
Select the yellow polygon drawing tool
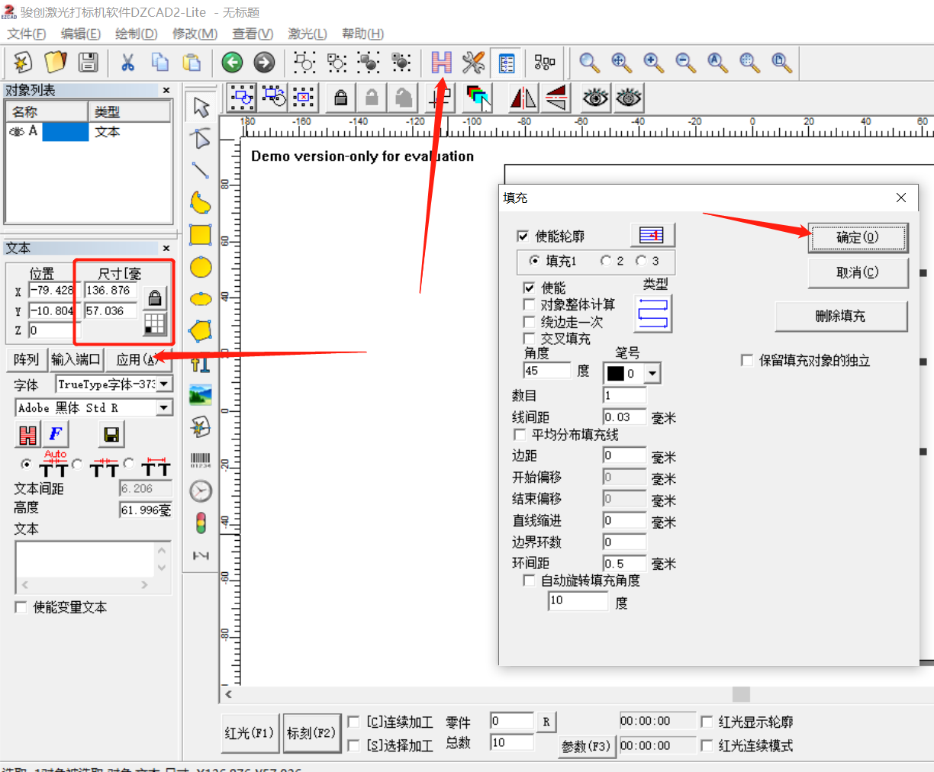pyautogui.click(x=201, y=331)
